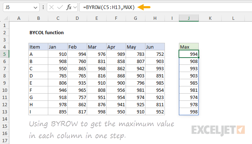Select row 1 header

point(4,26)
